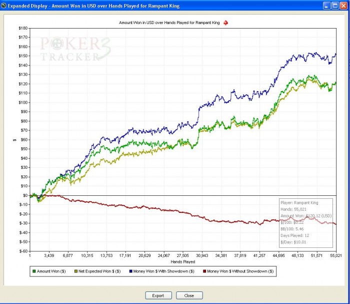The image size is (350, 304).
Task: Maximize the Expanded Display window
Action: coord(335,6)
